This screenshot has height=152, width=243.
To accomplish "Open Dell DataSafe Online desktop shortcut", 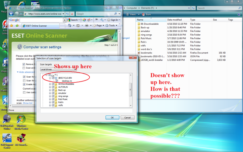I will click(7, 122).
